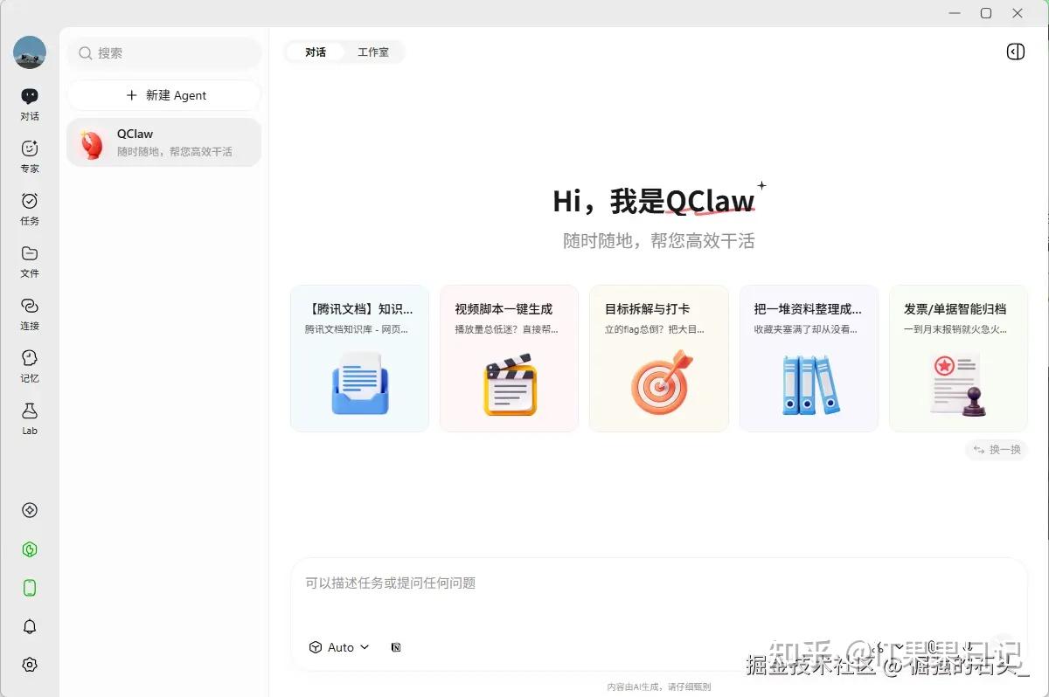This screenshot has height=697, width=1049.
Task: Open the 视频脚本一键生成 card
Action: [509, 358]
